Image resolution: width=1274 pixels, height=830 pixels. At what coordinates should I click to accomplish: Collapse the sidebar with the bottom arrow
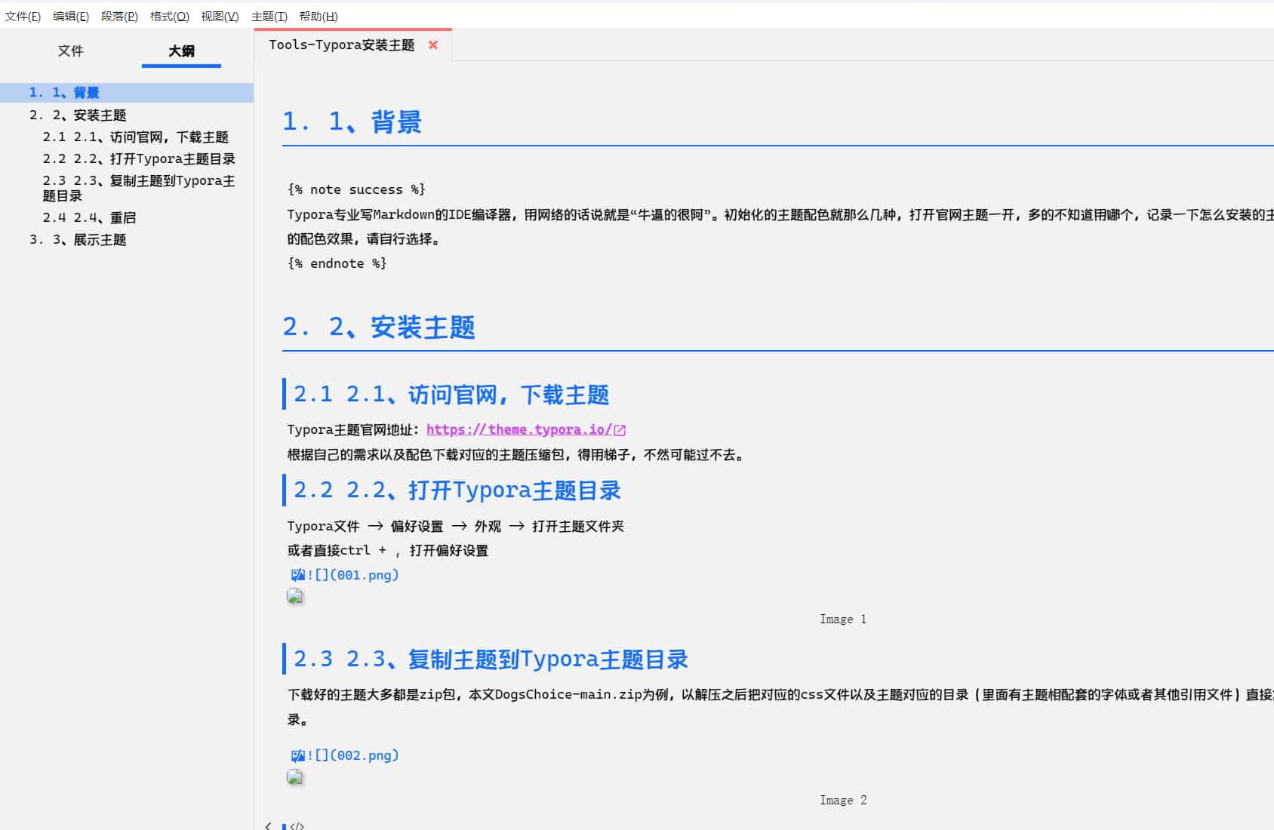(x=268, y=825)
